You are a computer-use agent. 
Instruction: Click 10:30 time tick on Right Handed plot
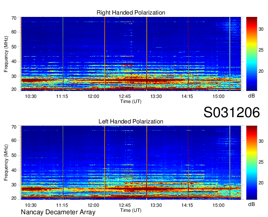[x=31, y=96]
